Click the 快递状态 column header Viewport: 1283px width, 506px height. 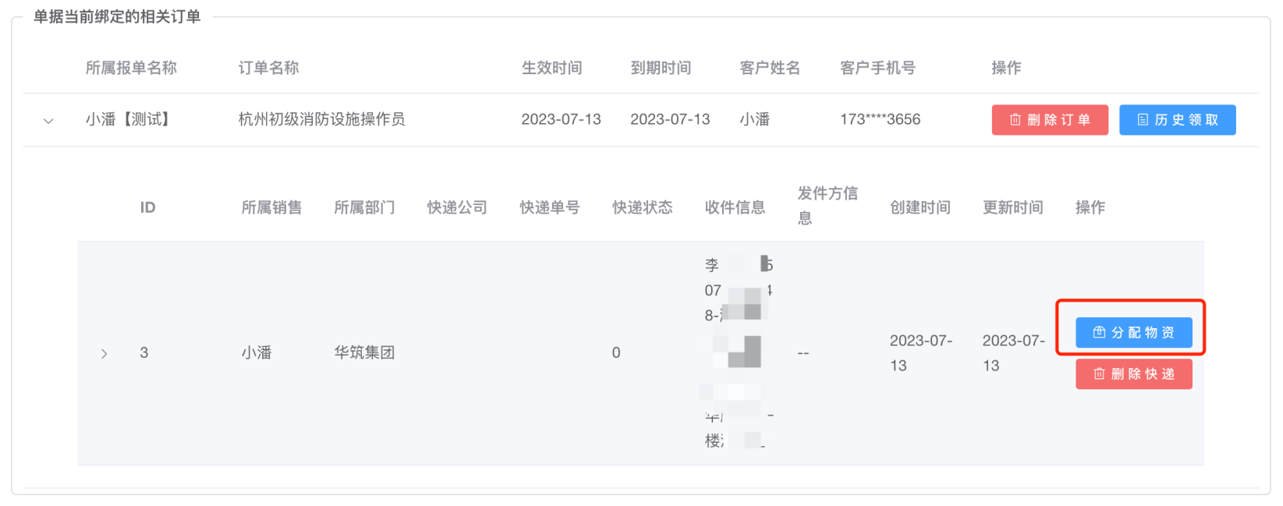[x=643, y=207]
